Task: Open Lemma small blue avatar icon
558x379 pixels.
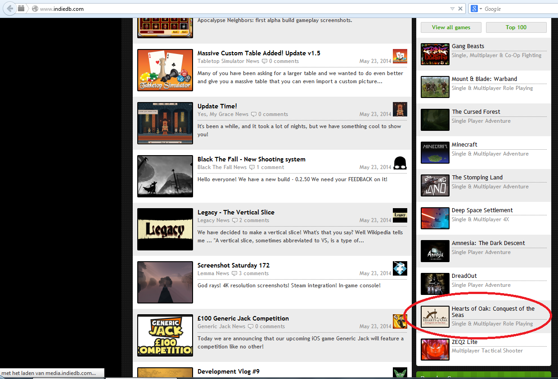Action: [400, 268]
